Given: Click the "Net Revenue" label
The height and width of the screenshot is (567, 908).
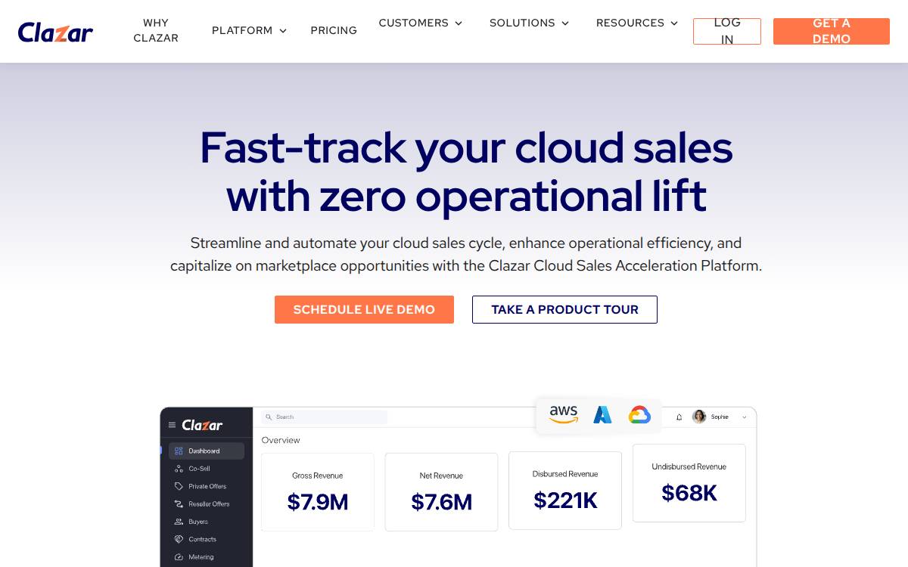Looking at the screenshot, I should pyautogui.click(x=441, y=476).
